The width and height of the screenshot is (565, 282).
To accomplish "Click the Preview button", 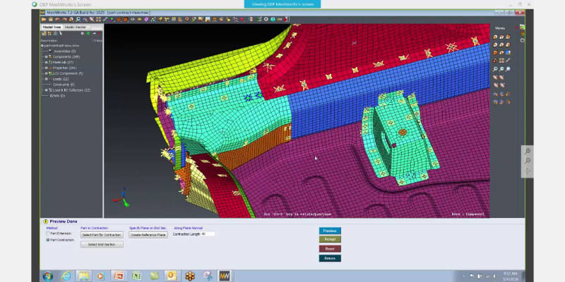I will tap(329, 231).
